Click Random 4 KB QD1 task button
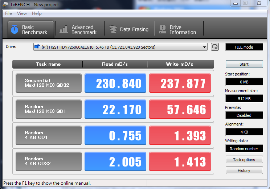The image size is (270, 189). (x=49, y=135)
